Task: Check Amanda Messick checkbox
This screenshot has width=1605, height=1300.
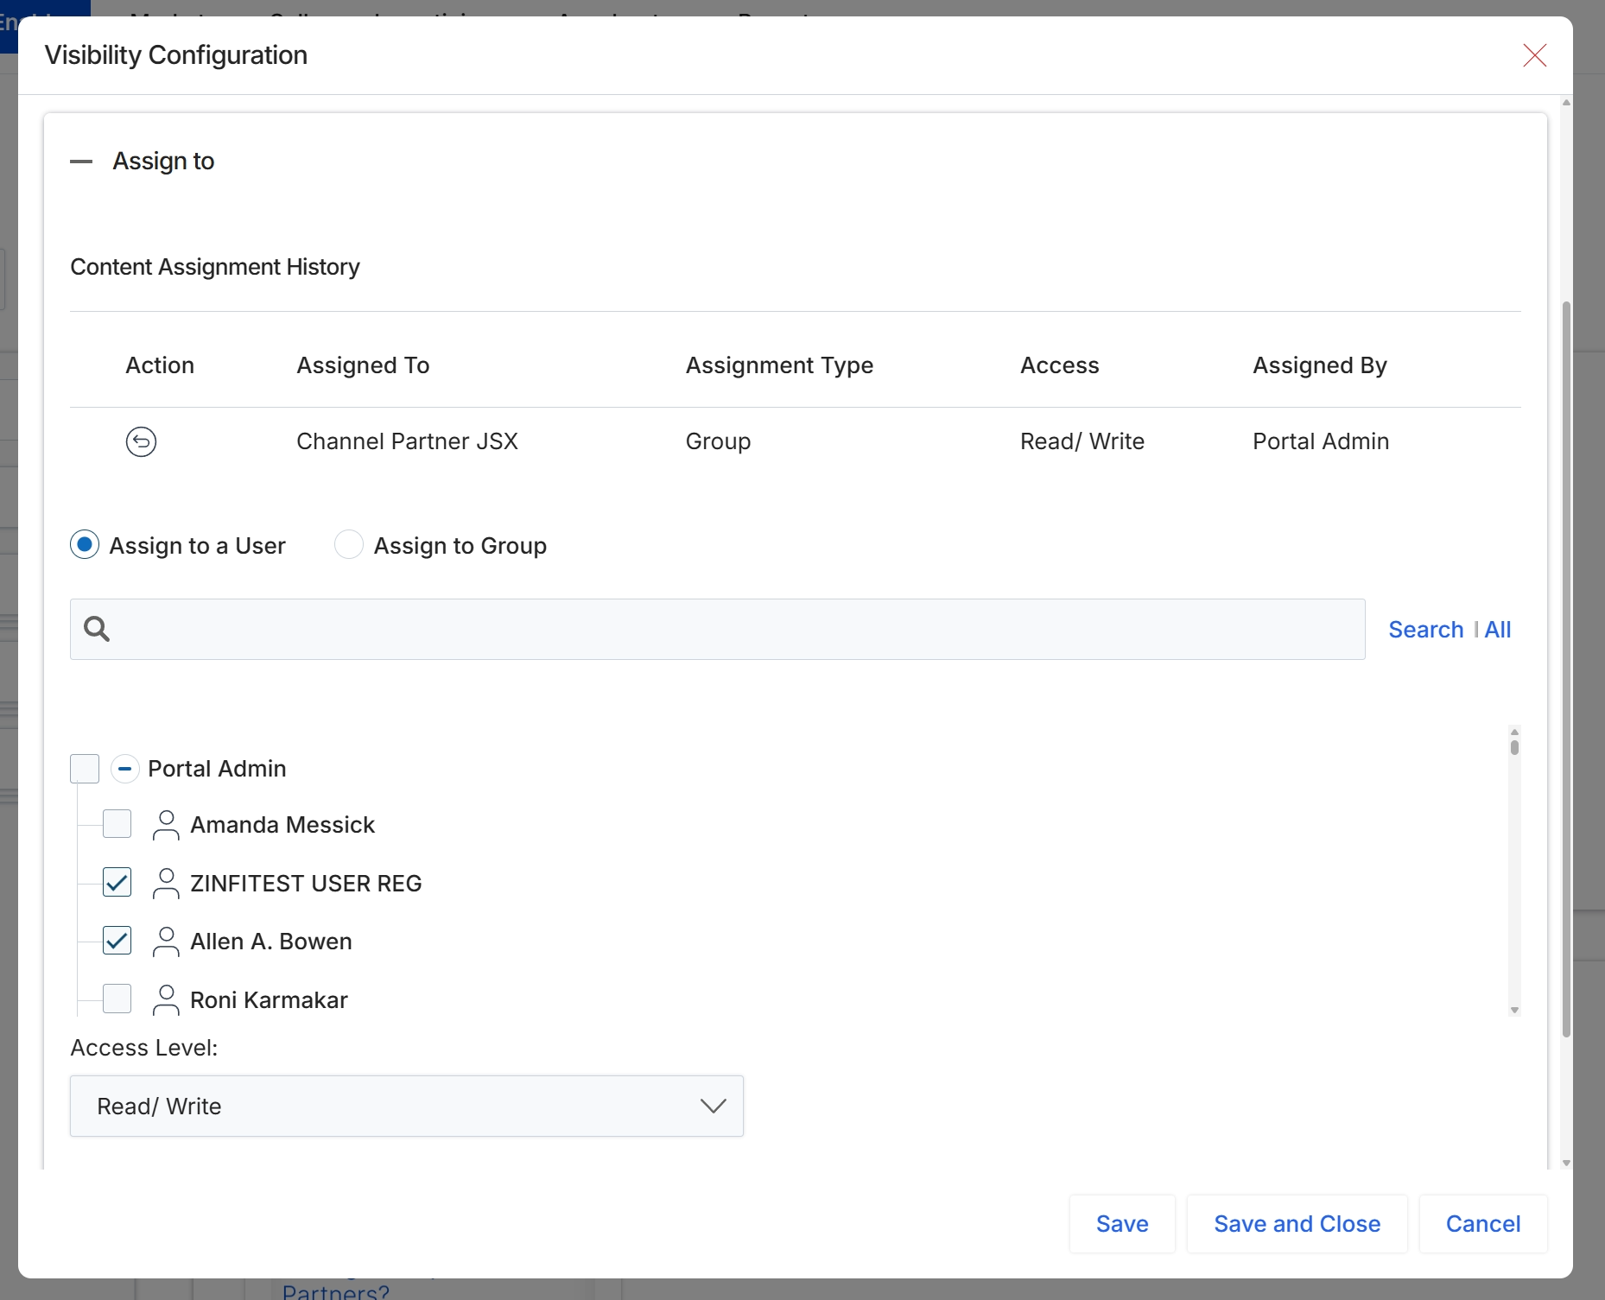Action: (117, 824)
